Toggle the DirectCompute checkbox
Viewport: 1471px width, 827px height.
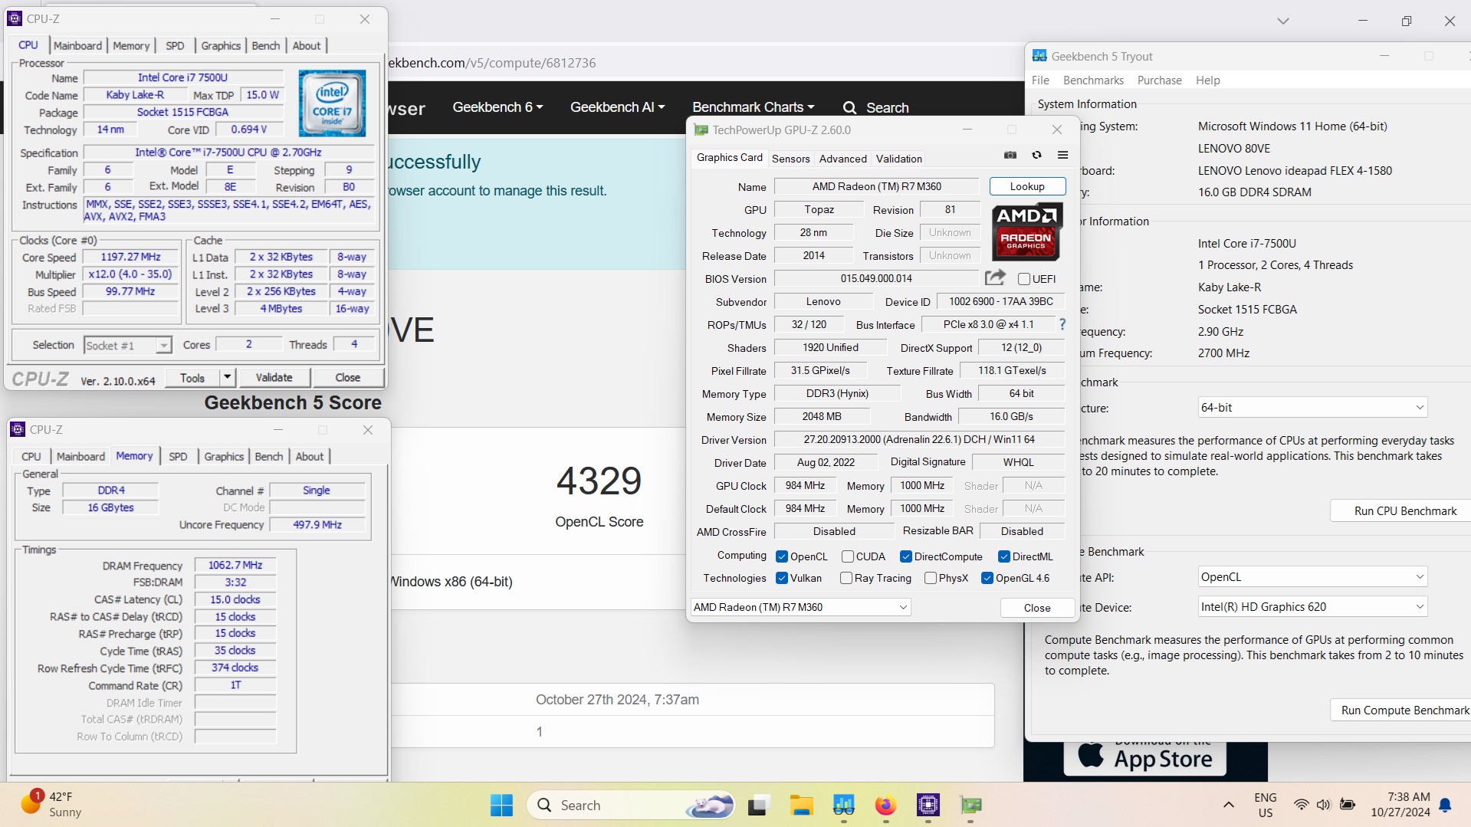[x=906, y=556]
